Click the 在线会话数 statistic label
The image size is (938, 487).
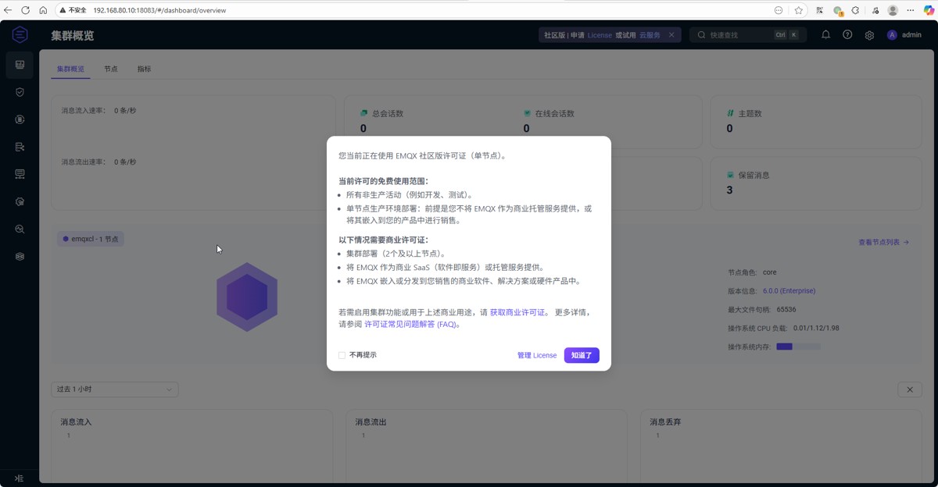[x=555, y=113]
